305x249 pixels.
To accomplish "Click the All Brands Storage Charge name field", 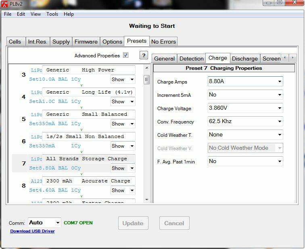I will point(88,159).
